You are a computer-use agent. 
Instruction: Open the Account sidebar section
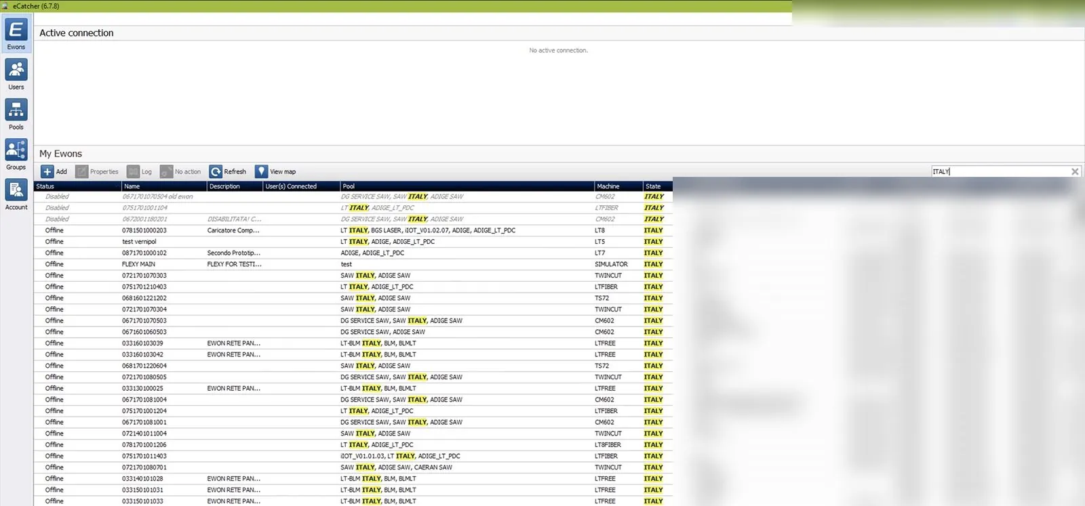[16, 194]
